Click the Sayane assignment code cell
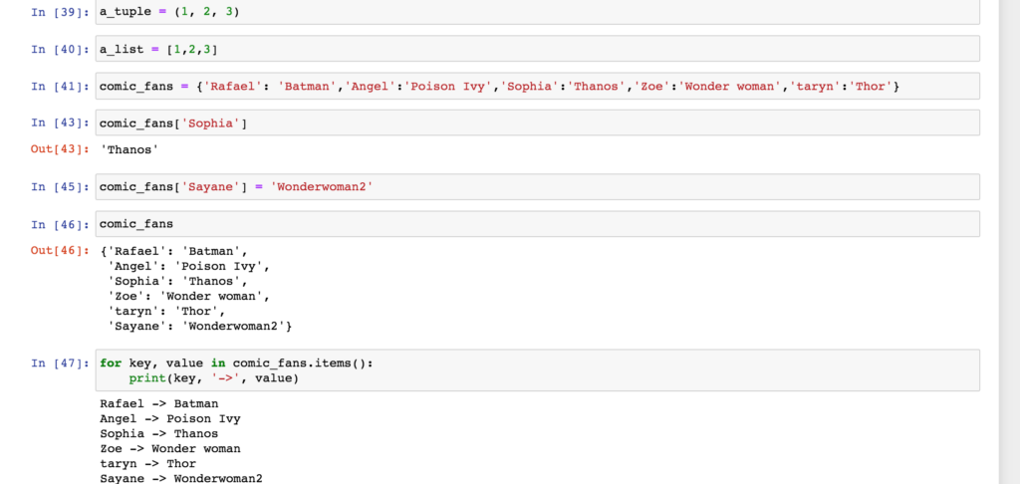 (537, 186)
